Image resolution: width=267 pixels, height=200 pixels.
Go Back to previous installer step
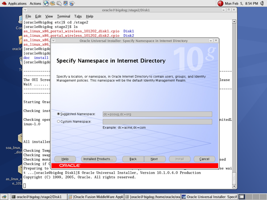pos(133,159)
